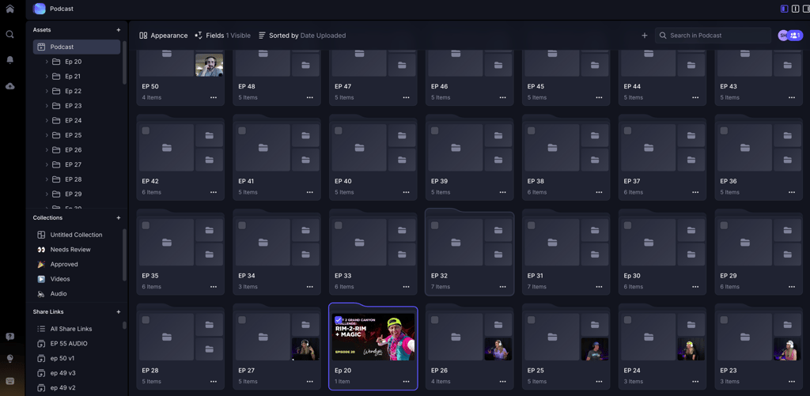Open the help chat bubble icon
The height and width of the screenshot is (396, 810).
(x=9, y=337)
